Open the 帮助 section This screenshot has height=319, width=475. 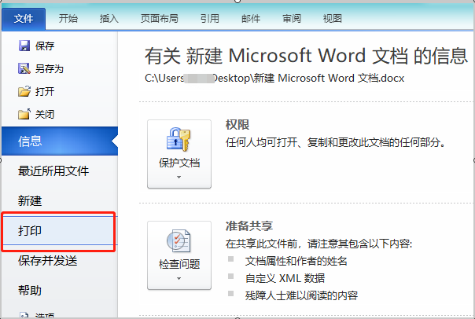click(x=30, y=291)
